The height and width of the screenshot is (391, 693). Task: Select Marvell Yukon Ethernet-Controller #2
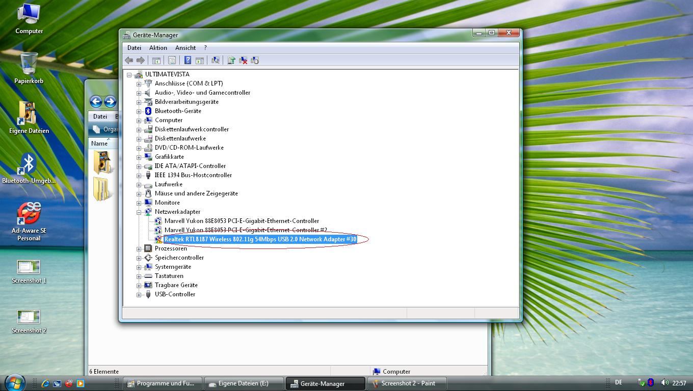click(246, 230)
